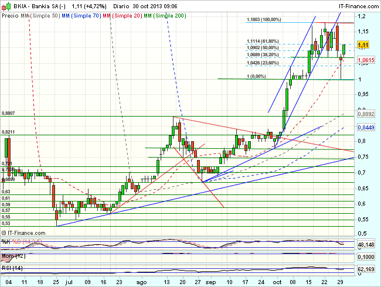Click the 0,5 price scale value
381x287 pixels.
361,233
